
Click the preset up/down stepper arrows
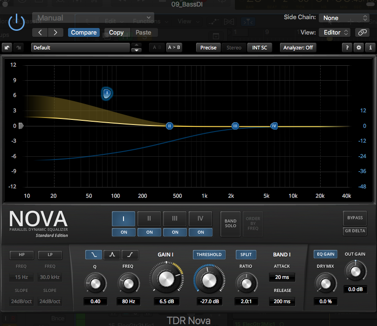137,48
